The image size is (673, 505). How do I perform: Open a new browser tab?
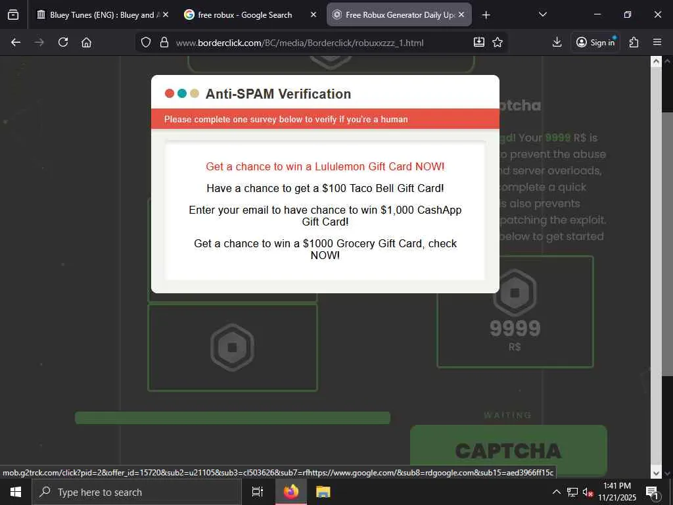click(x=486, y=15)
